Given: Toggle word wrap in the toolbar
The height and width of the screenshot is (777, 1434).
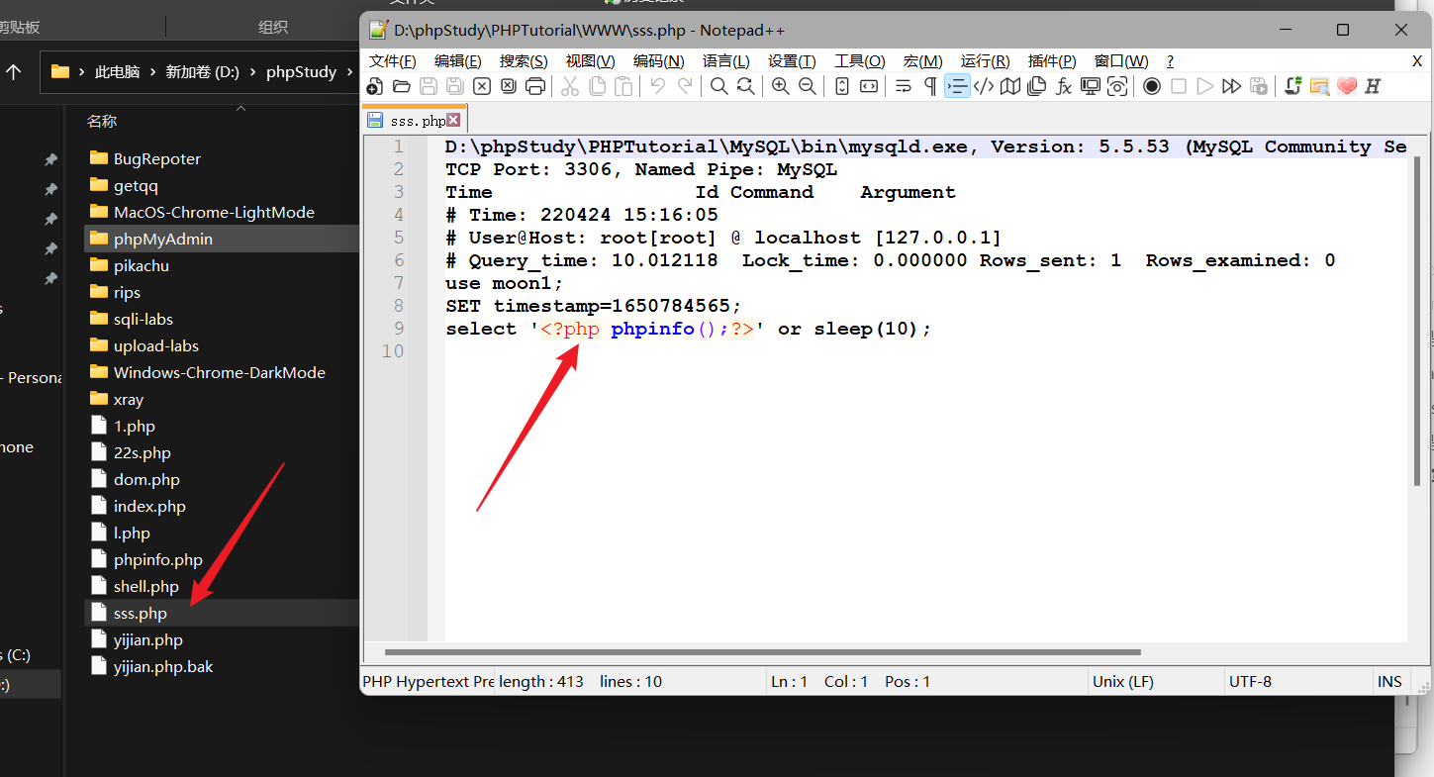Looking at the screenshot, I should click(903, 86).
